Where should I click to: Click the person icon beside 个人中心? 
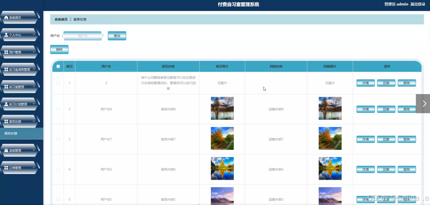pyautogui.click(x=6, y=35)
